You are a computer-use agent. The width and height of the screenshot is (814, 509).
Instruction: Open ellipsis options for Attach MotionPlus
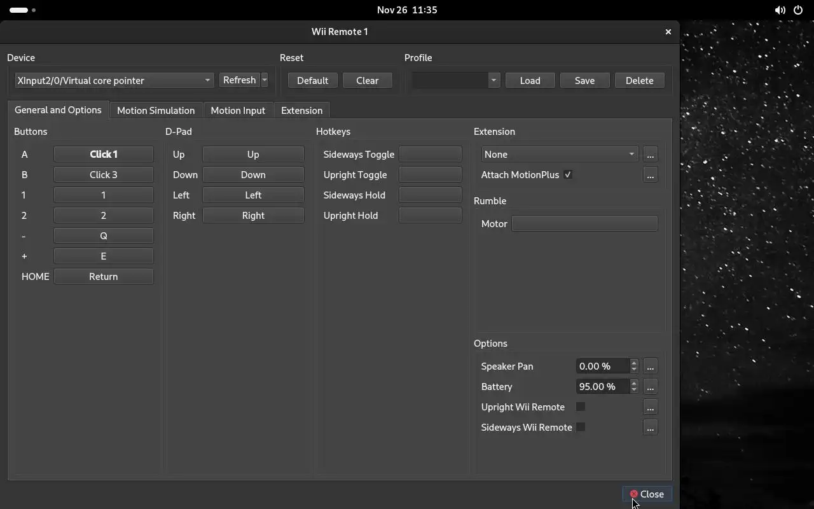click(650, 175)
